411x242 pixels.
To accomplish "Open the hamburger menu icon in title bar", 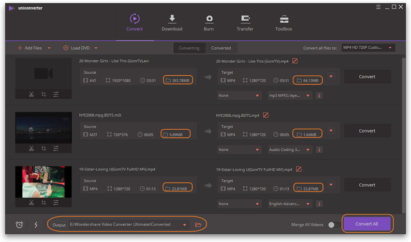I will (x=378, y=7).
